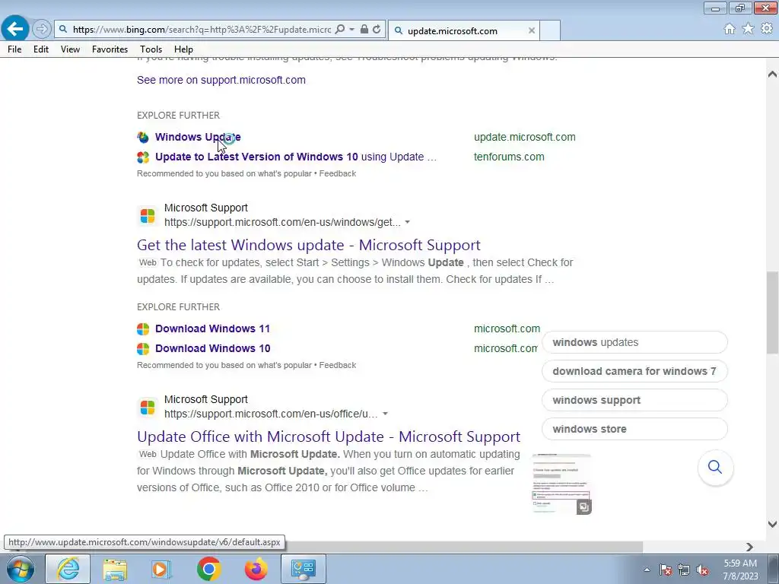Open Favorites with the star icon
The width and height of the screenshot is (779, 584).
[x=748, y=29]
